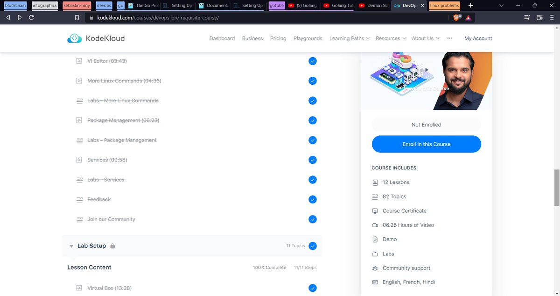Click the language icon beside English, French, Hindi
The image size is (560, 296).
click(x=375, y=282)
